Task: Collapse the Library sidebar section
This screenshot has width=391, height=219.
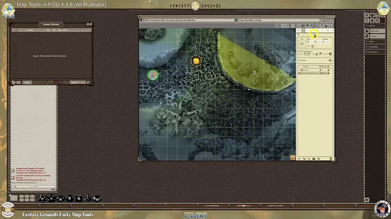Action: 375,25
